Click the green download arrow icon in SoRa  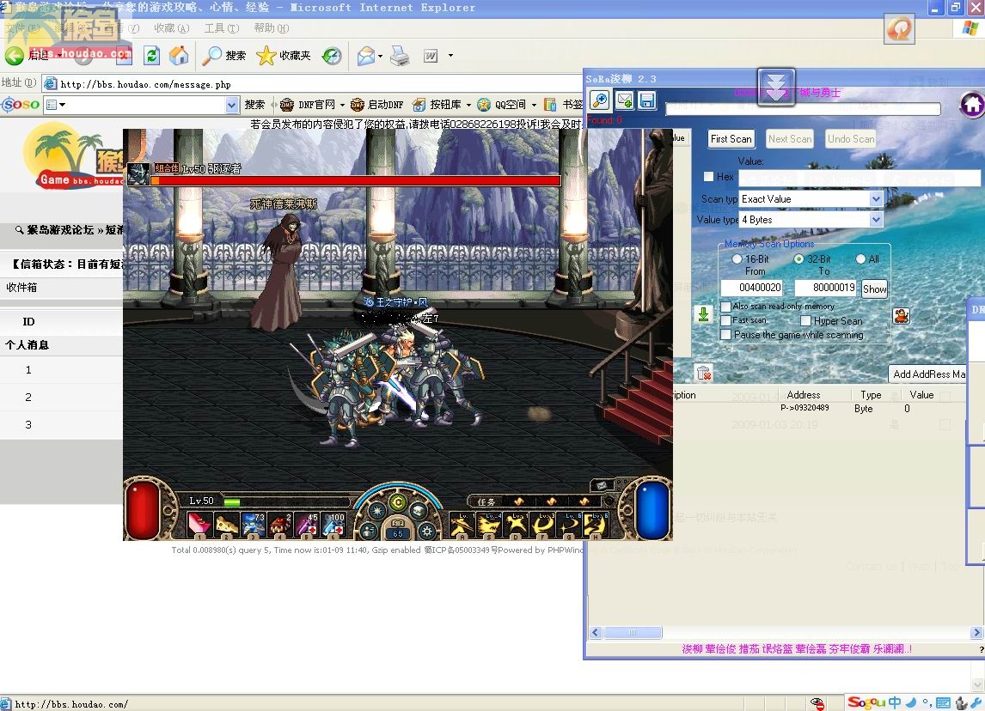click(704, 314)
